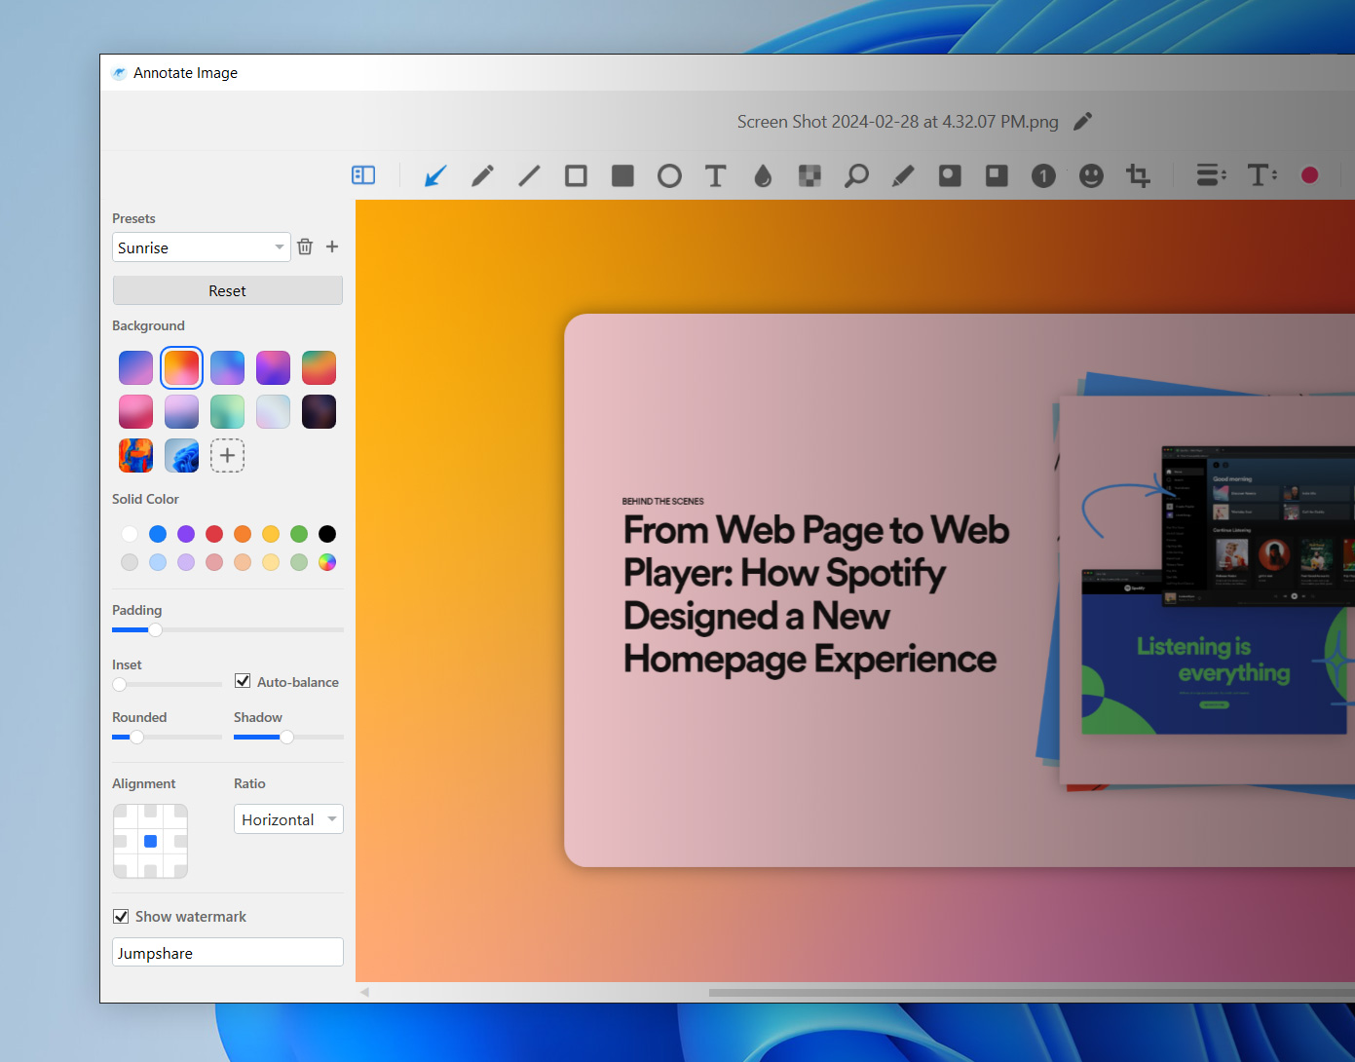This screenshot has width=1355, height=1062.
Task: Select the Arrow annotation tool
Action: pos(435,176)
